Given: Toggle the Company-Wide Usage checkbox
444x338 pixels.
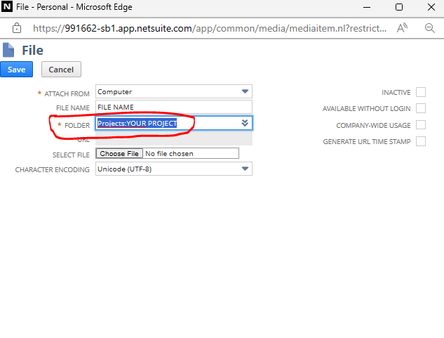Looking at the screenshot, I should 421,125.
